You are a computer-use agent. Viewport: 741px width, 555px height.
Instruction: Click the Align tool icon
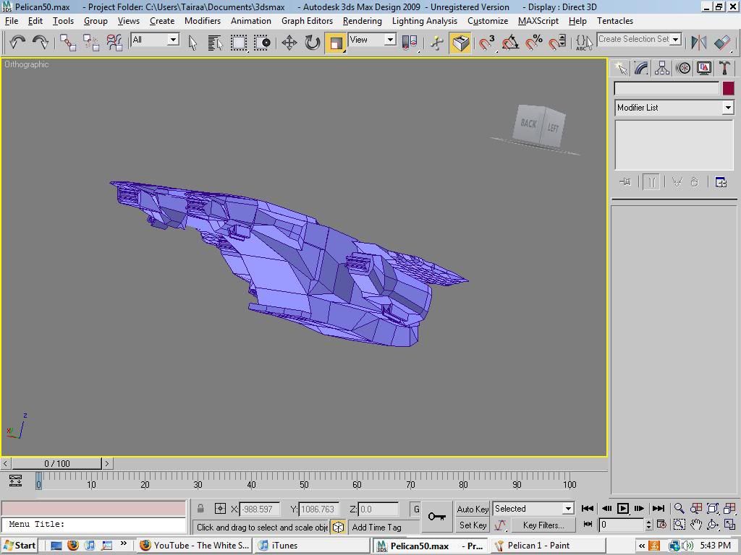pos(723,43)
